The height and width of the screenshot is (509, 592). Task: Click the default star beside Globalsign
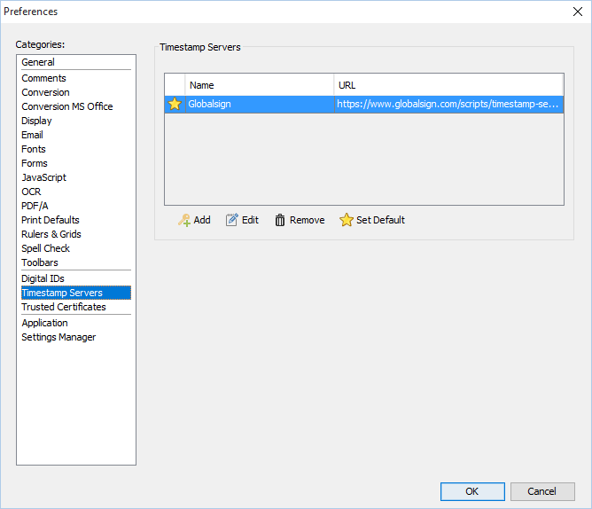(x=175, y=104)
